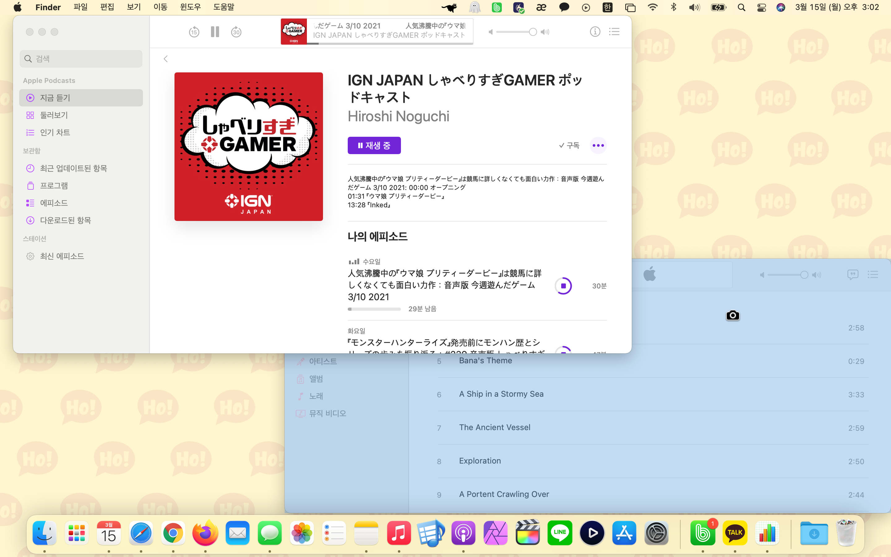Open the episode info icon
891x557 pixels.
click(595, 32)
